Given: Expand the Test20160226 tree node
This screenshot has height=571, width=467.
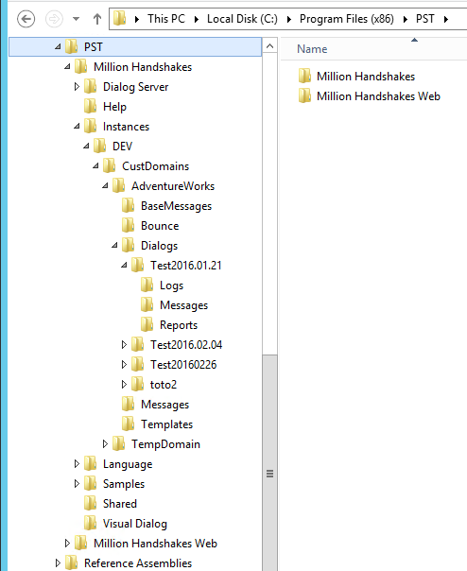Looking at the screenshot, I should click(124, 365).
